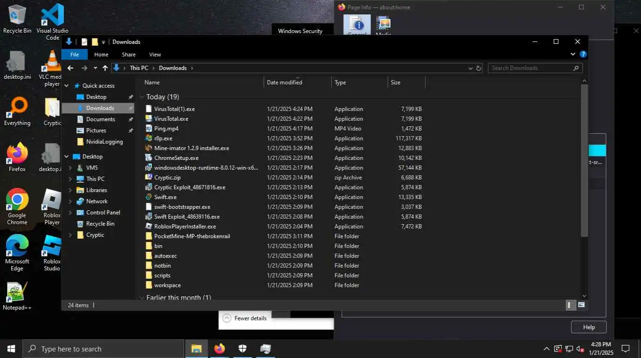This screenshot has width=641, height=358.
Task: Collapse the Today (19) group
Action: click(x=142, y=97)
